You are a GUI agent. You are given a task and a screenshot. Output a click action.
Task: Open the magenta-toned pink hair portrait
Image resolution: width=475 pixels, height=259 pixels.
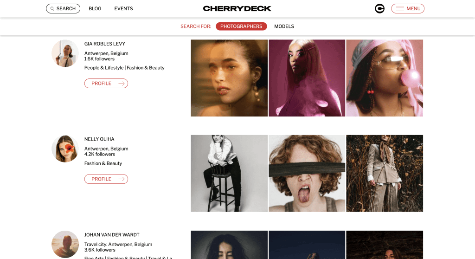(x=307, y=78)
